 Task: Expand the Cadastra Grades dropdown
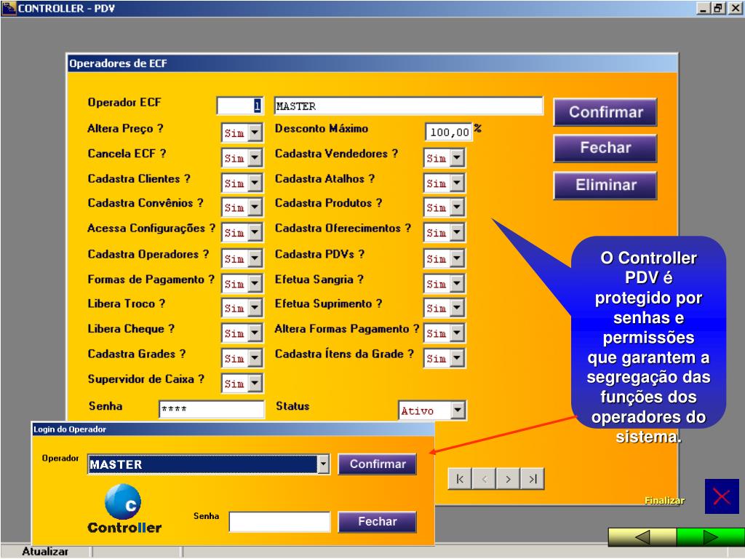[x=255, y=358]
